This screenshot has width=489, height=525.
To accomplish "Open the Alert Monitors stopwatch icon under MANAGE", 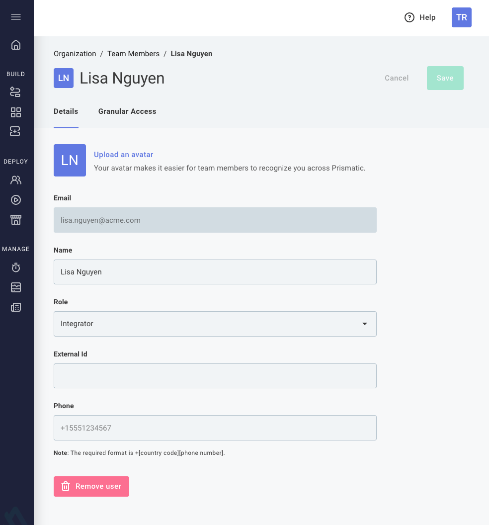I will 16,267.
